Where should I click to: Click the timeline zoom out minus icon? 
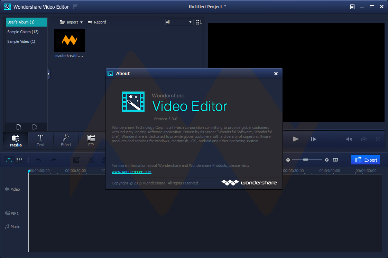(x=288, y=160)
